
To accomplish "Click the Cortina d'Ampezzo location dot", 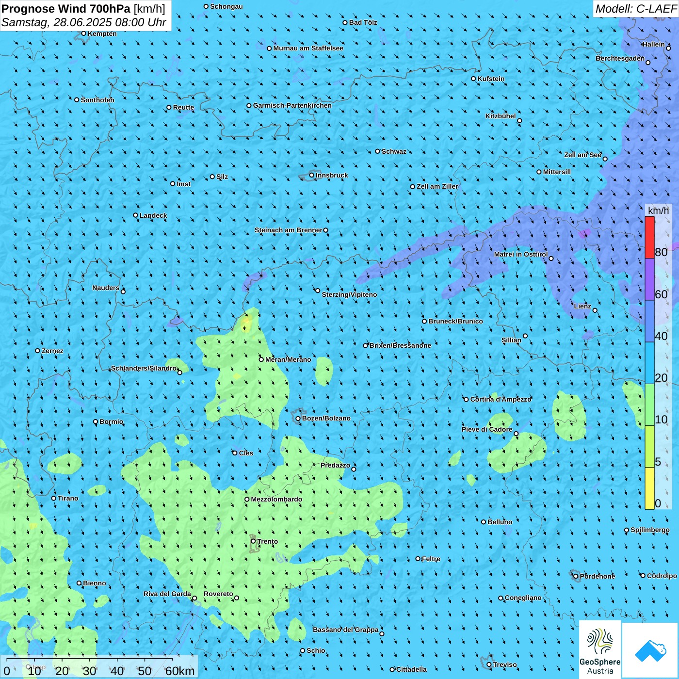I will 467,400.
